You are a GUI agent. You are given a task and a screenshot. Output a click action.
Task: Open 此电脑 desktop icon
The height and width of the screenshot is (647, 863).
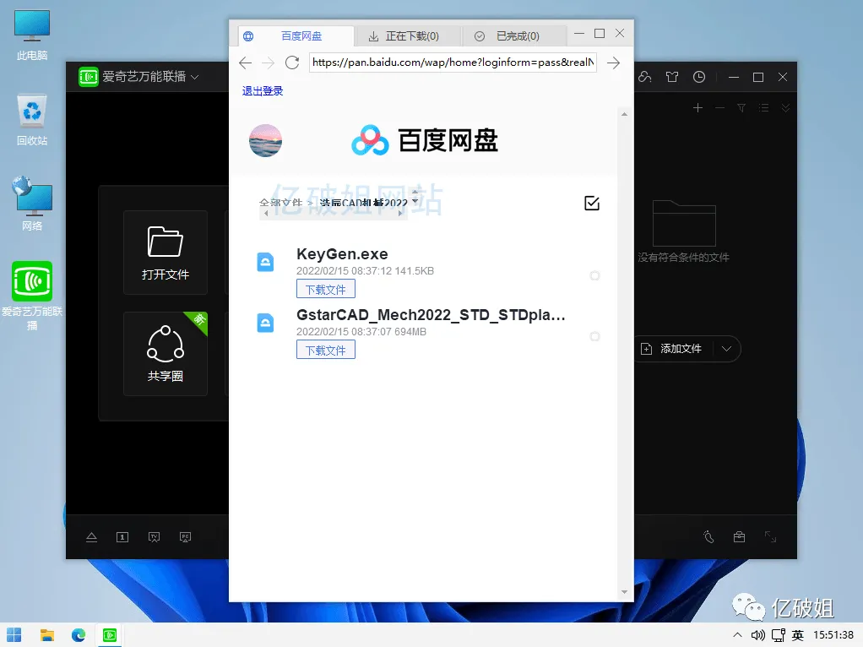tap(32, 35)
